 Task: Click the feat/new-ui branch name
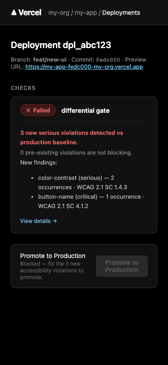50,60
